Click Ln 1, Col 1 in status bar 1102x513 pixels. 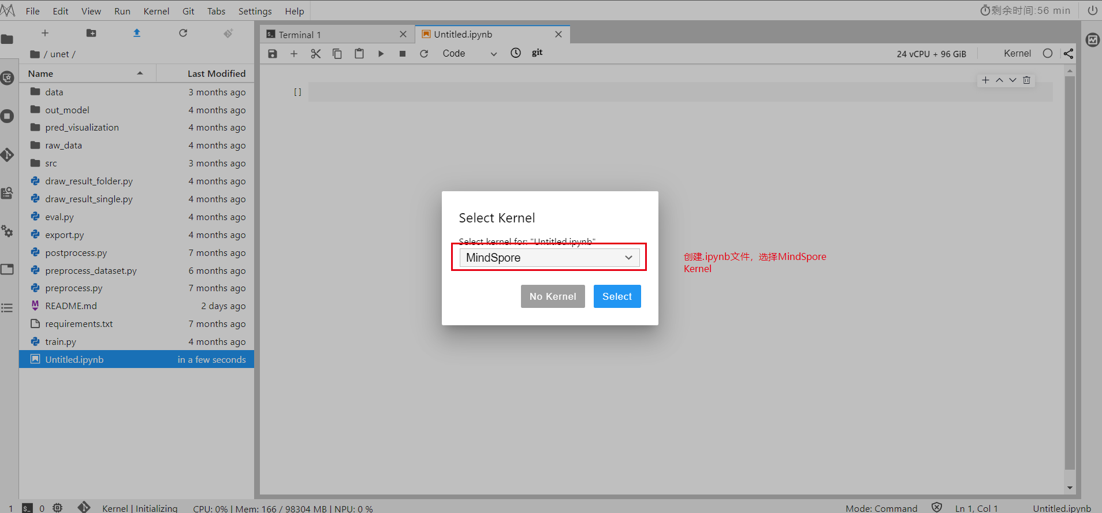tap(976, 508)
